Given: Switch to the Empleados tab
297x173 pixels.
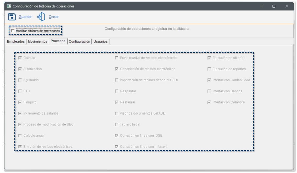Looking at the screenshot, I should click(x=16, y=41).
